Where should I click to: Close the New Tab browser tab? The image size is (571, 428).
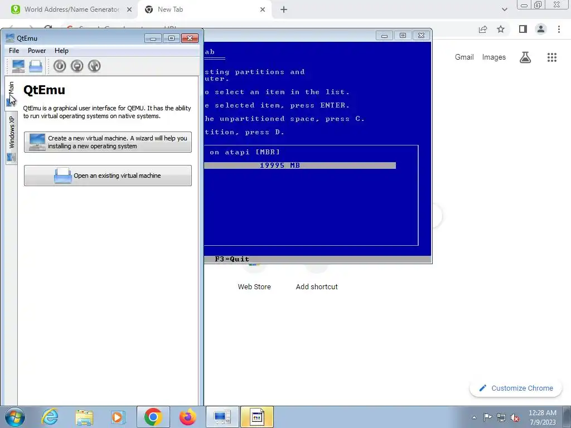263,9
